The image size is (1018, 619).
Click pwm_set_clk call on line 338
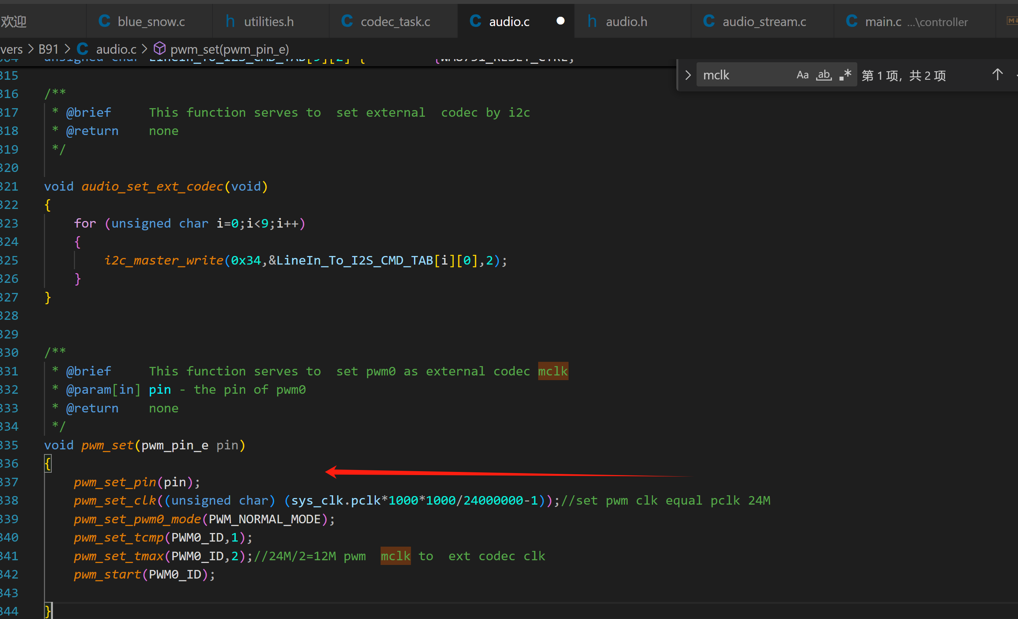click(x=115, y=500)
